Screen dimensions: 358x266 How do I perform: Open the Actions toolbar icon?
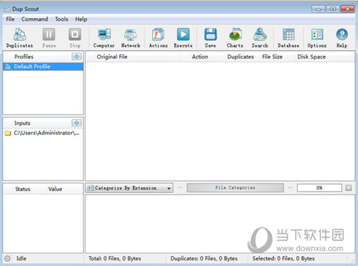(x=158, y=35)
